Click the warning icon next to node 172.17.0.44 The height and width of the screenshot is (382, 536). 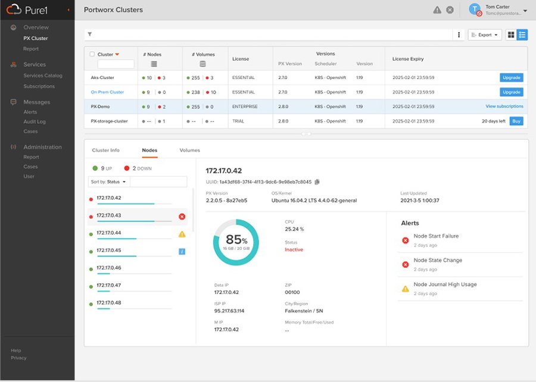click(182, 234)
